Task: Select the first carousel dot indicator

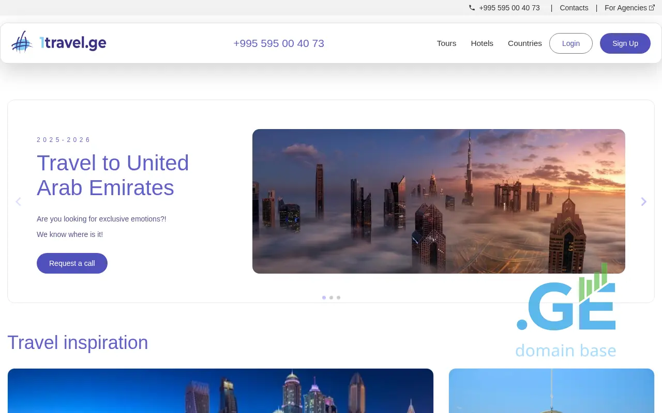Action: pyautogui.click(x=324, y=297)
